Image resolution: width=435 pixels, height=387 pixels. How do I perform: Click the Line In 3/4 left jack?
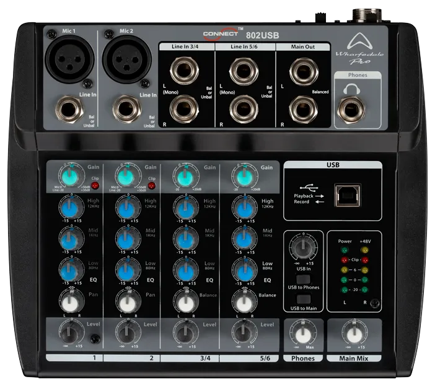click(x=183, y=69)
